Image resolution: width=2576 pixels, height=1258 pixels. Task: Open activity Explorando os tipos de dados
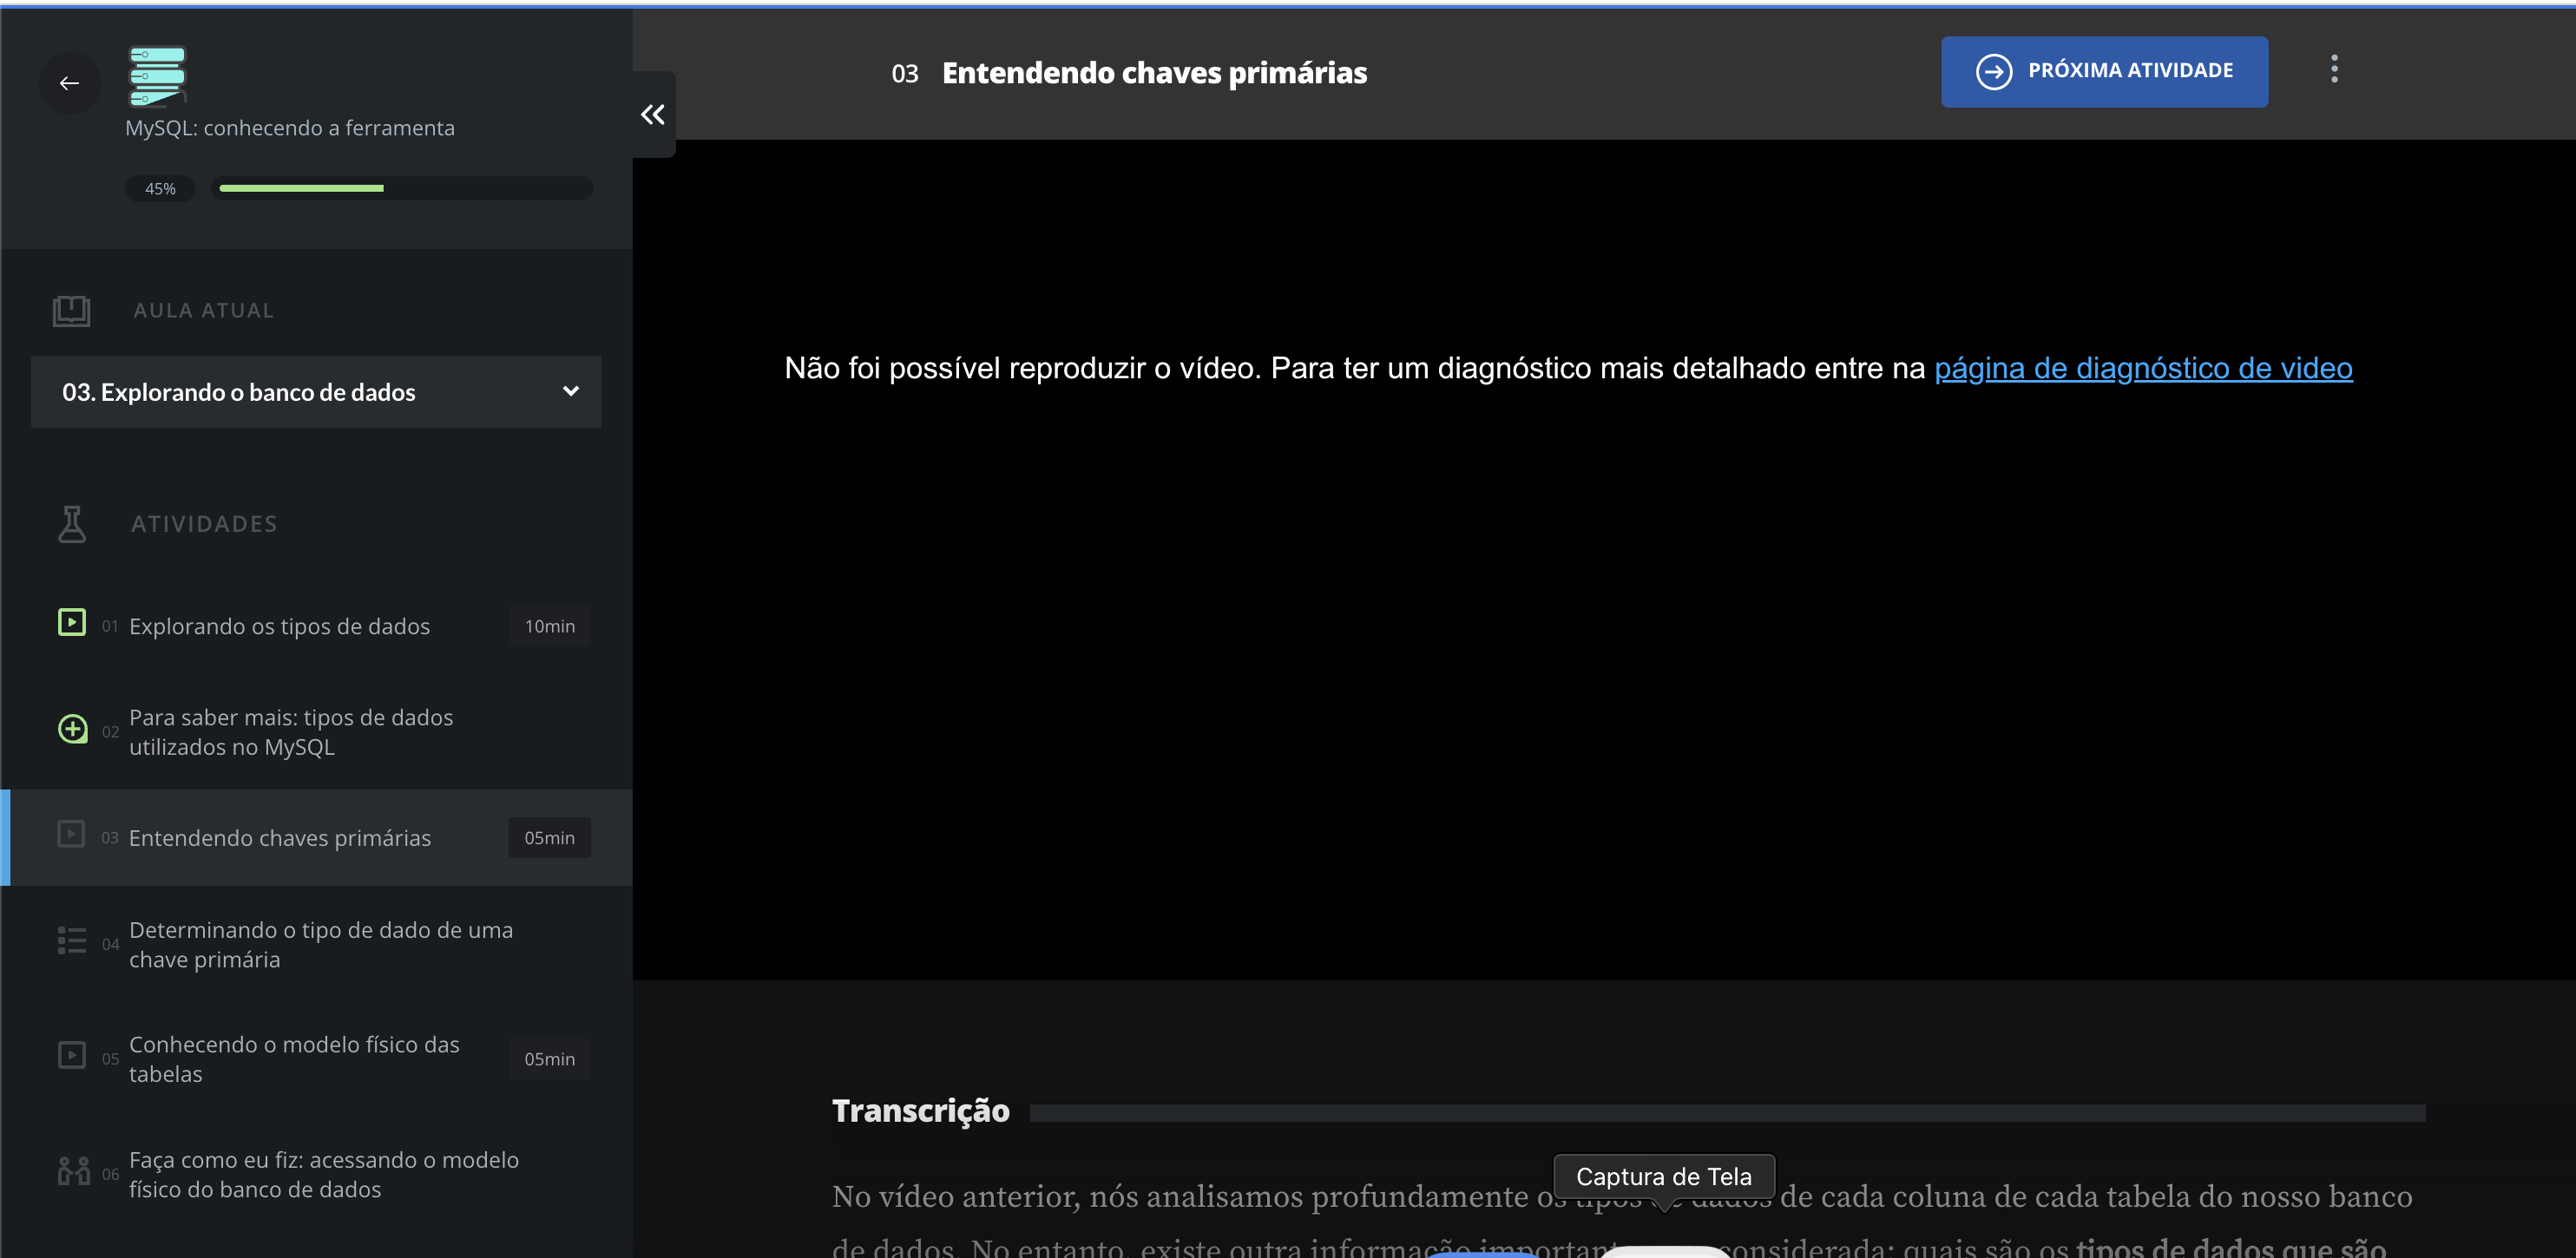pyautogui.click(x=317, y=626)
